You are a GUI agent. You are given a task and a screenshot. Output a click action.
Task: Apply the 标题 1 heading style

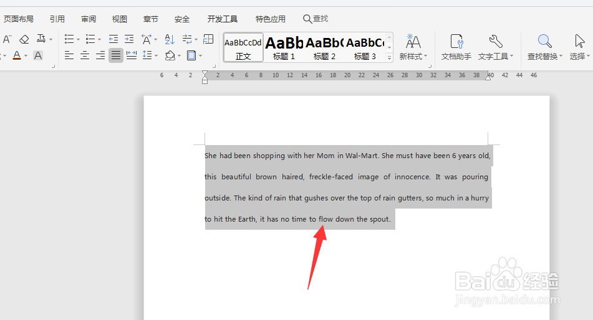(x=284, y=47)
